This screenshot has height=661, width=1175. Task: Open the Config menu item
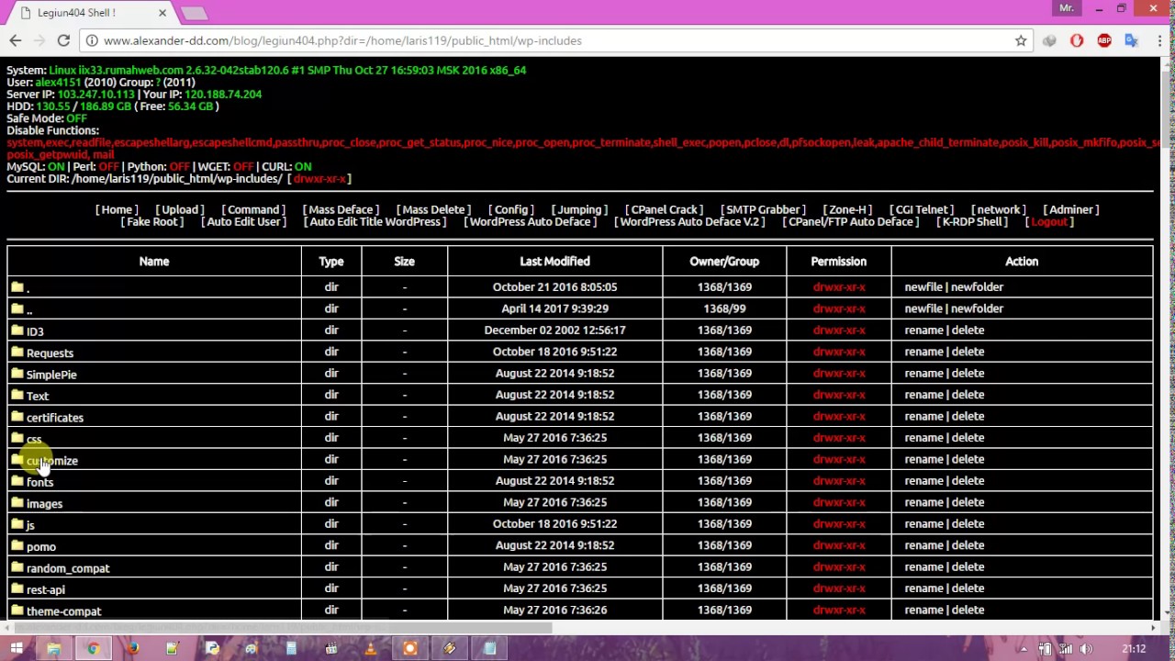point(511,209)
